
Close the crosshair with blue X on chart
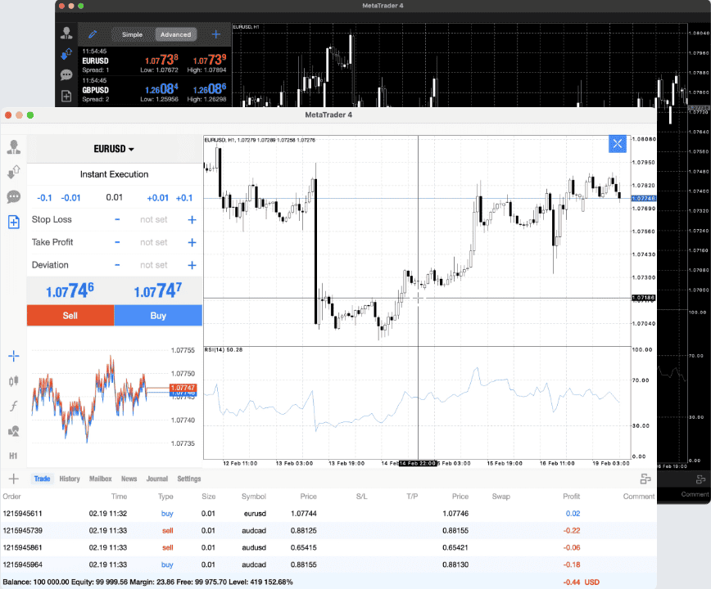point(618,144)
